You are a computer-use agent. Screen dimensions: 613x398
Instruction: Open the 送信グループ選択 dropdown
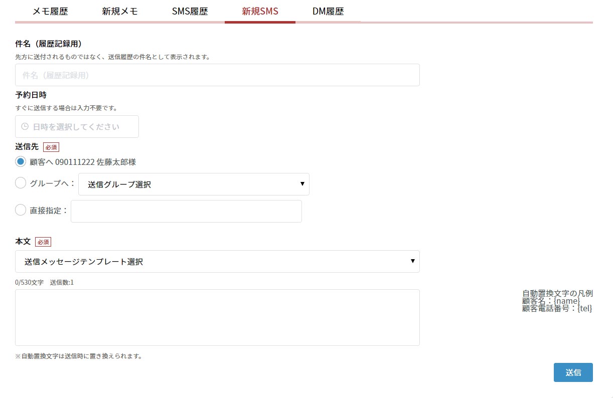click(x=193, y=184)
